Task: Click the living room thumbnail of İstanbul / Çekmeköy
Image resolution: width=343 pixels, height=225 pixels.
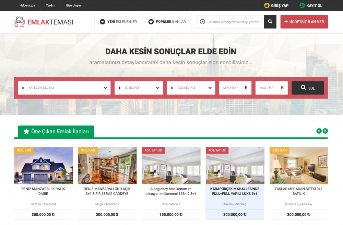Action: [x=299, y=166]
